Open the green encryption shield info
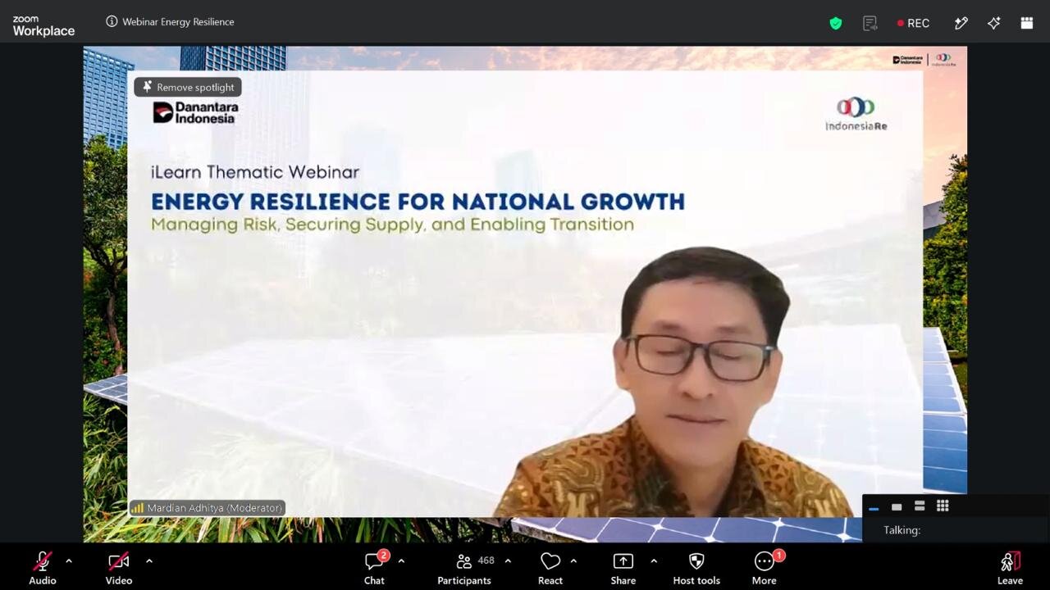The image size is (1050, 590). (836, 23)
